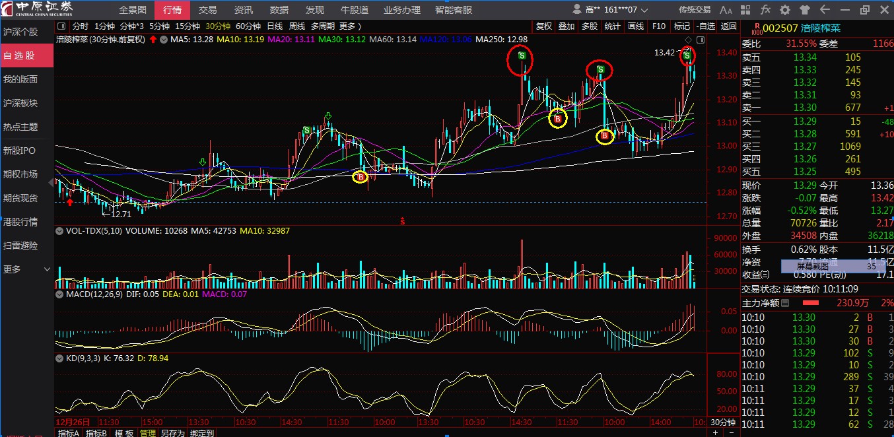Remove stock via -自选 button
Screen dimensions: 894x437
(x=706, y=26)
